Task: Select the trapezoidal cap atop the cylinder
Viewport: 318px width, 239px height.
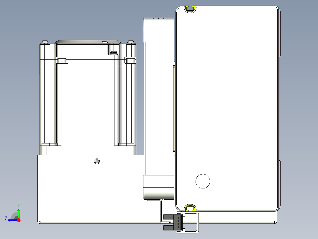Action: point(88,41)
